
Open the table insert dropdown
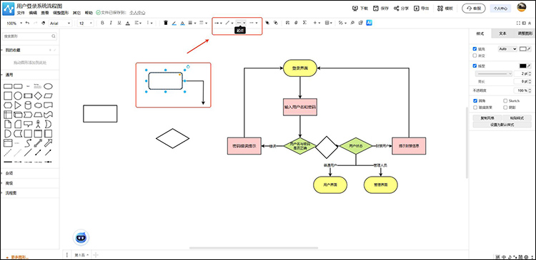point(329,23)
